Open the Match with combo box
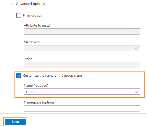The height and width of the screenshot is (127, 147). [82, 48]
